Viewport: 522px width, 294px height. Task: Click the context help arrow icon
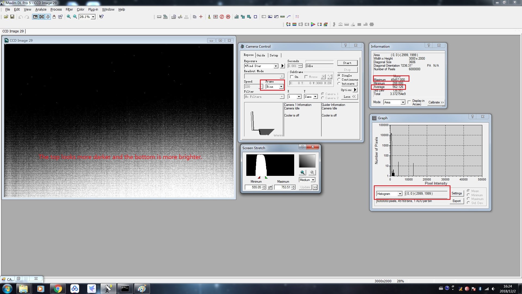pos(101,17)
